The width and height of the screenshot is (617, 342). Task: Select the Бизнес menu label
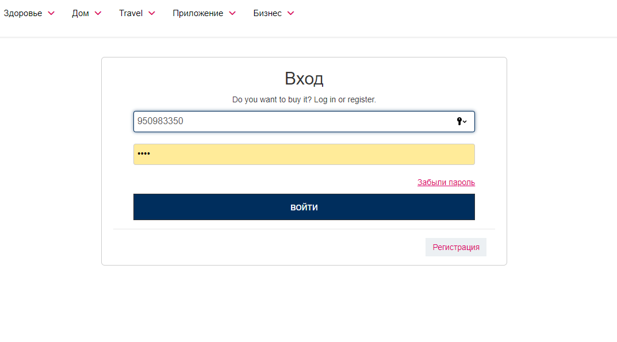[x=267, y=13]
